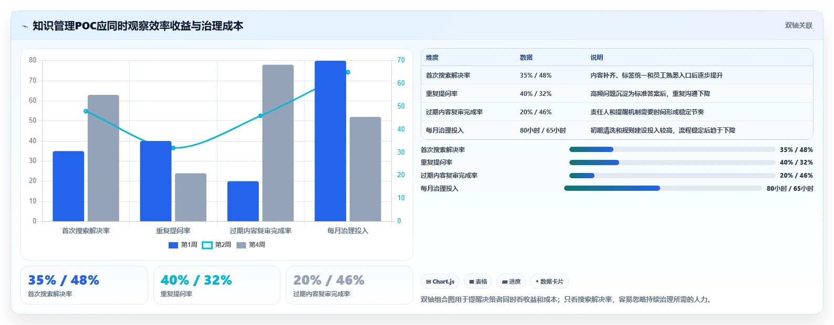
Task: Click the gray 第4周 bar for 过期内容复审完成率
Action: coord(278,143)
